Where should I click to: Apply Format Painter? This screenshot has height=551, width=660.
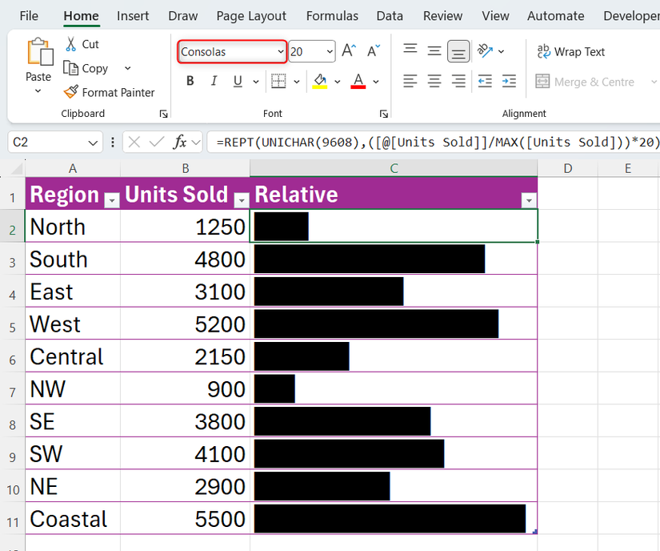[110, 92]
